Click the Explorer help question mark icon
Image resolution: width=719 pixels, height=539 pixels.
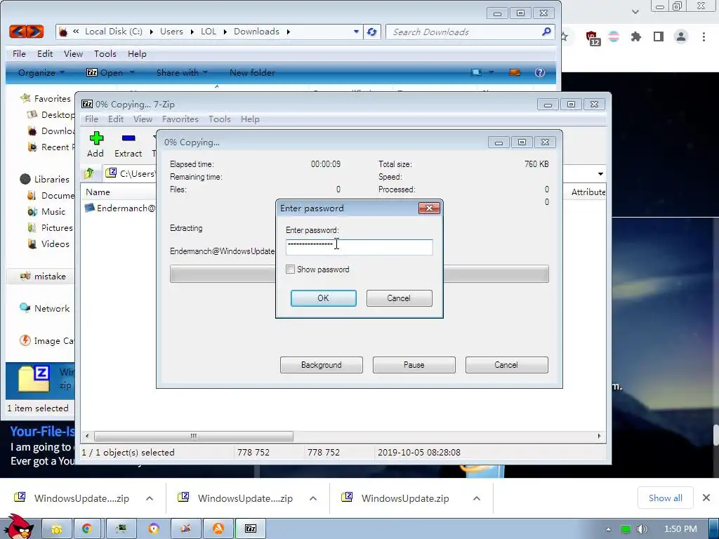[x=540, y=72]
